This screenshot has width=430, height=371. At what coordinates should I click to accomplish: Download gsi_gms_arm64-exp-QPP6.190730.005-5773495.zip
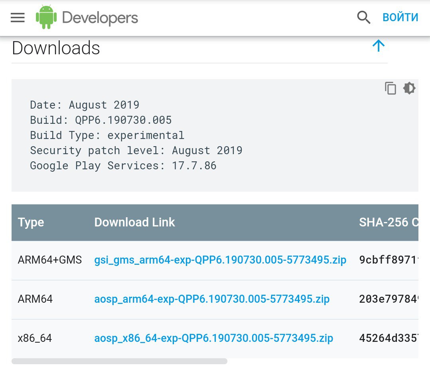[220, 260]
